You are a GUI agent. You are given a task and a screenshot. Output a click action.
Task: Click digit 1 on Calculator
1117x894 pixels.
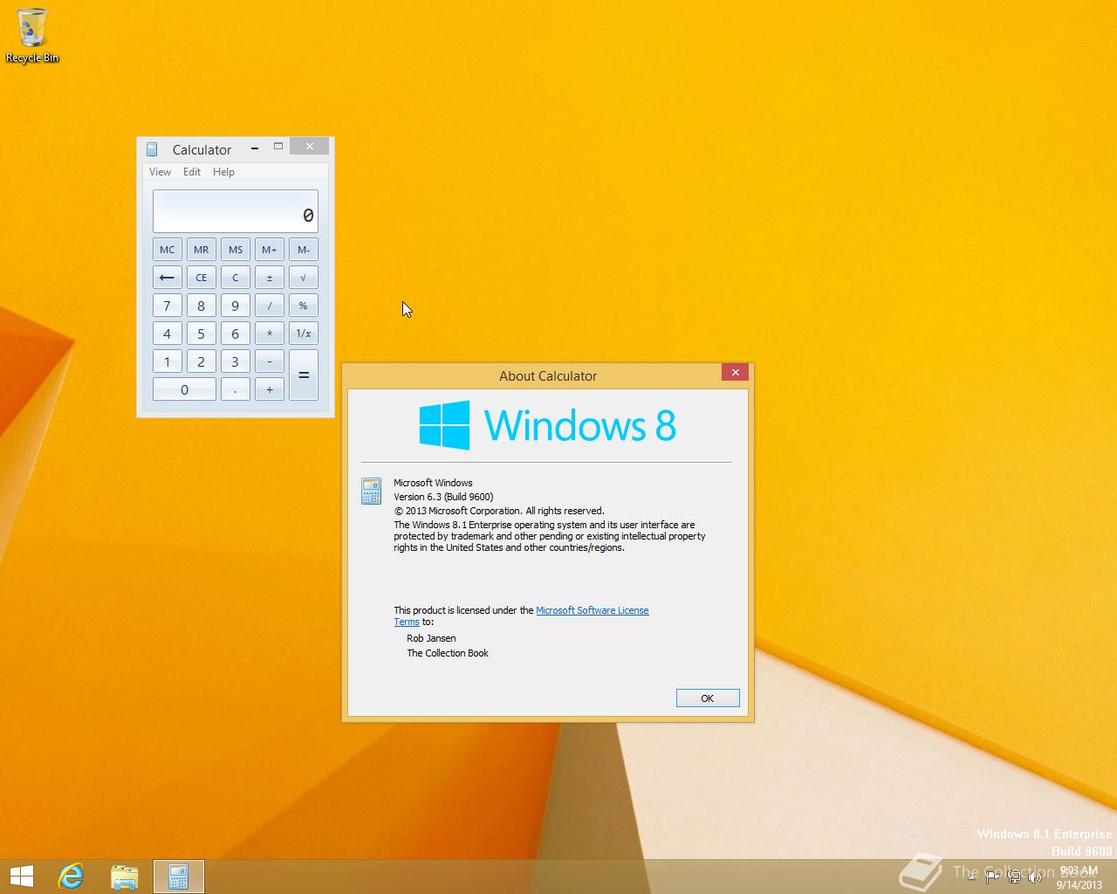[168, 361]
